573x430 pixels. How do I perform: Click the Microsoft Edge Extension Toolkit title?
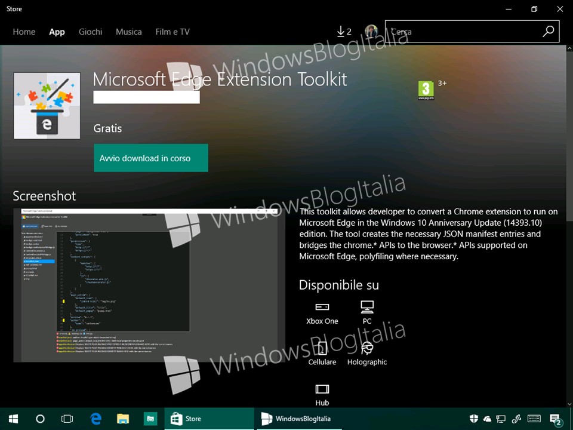pos(220,79)
